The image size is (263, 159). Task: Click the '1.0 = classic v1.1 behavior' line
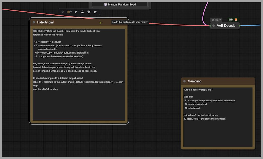[48, 42]
